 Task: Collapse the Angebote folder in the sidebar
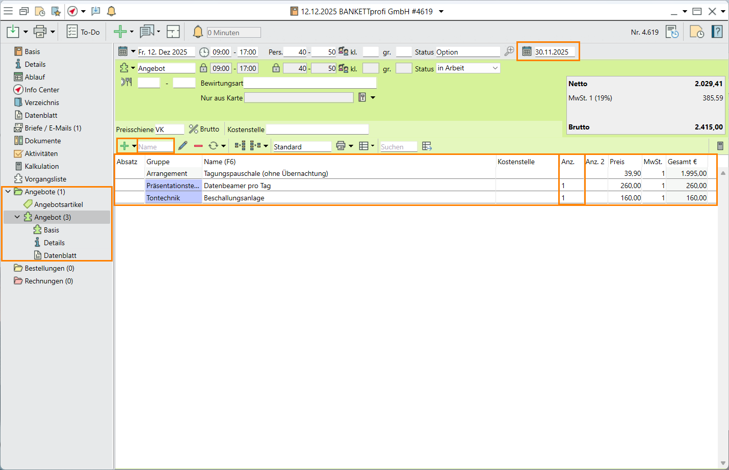tap(8, 192)
